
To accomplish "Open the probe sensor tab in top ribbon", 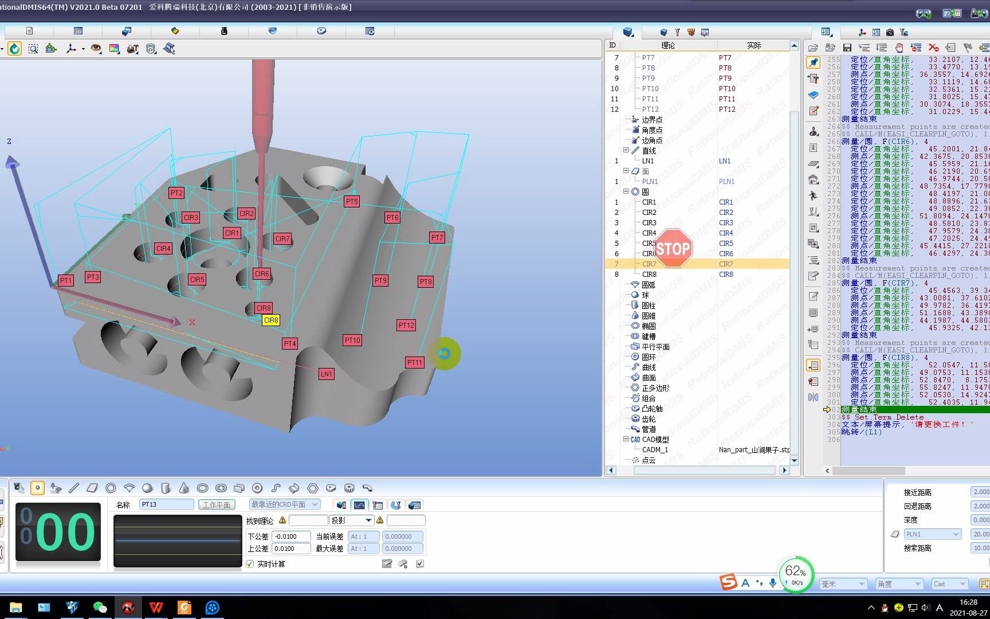I will [224, 31].
